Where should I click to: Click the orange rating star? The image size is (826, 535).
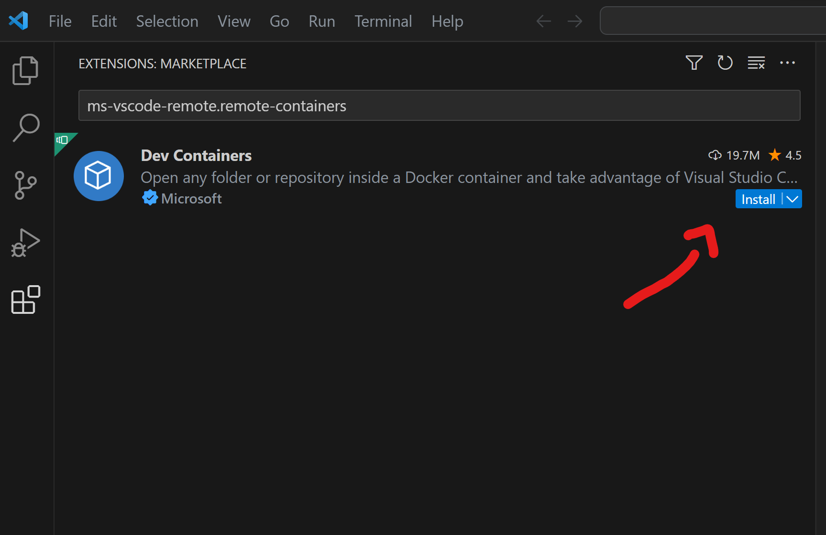[774, 155]
